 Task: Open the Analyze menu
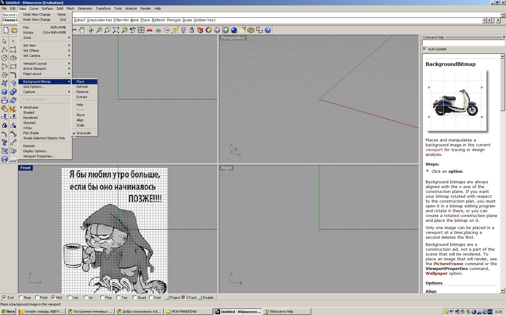tap(131, 8)
